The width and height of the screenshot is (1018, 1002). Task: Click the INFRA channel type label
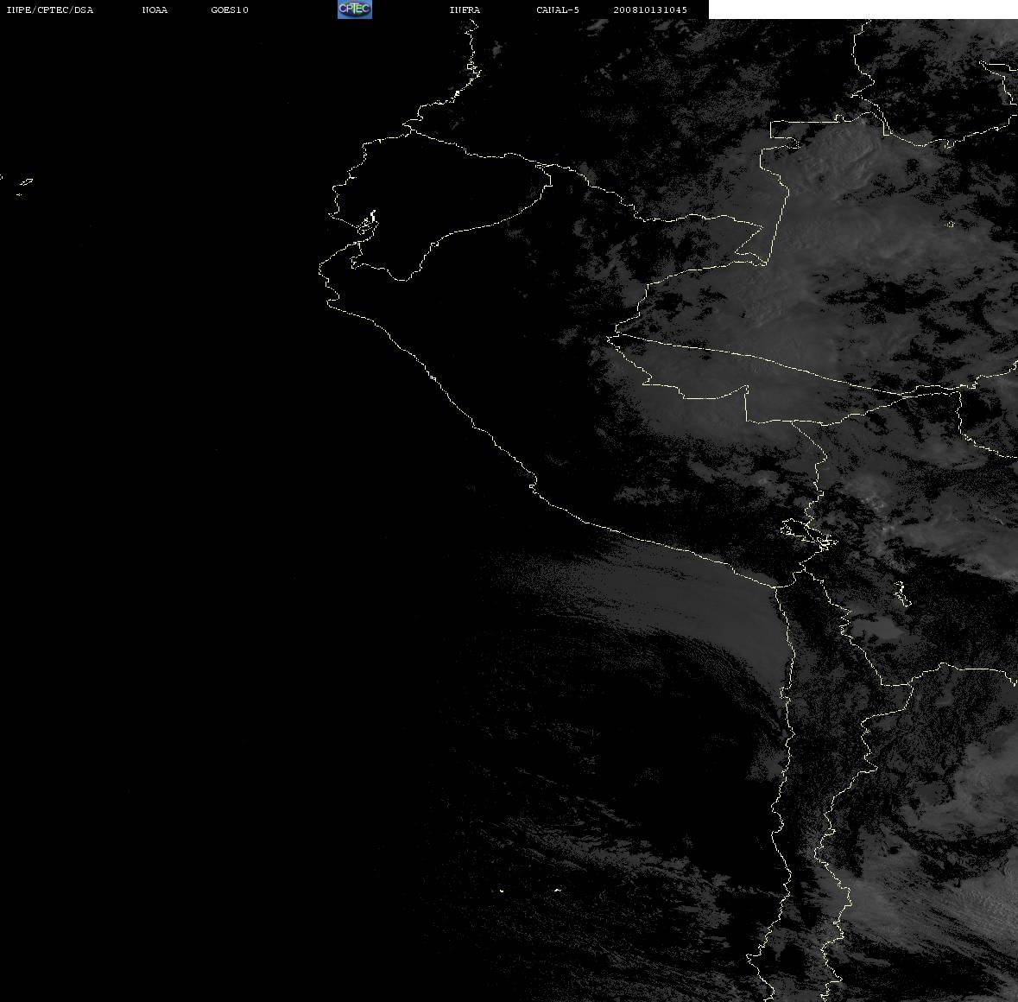(465, 10)
